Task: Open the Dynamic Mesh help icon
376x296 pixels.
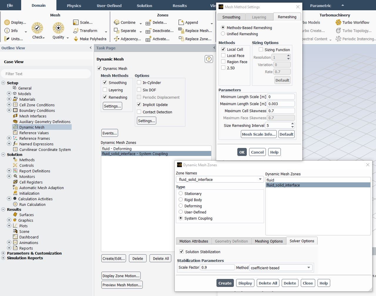Action: [209, 59]
